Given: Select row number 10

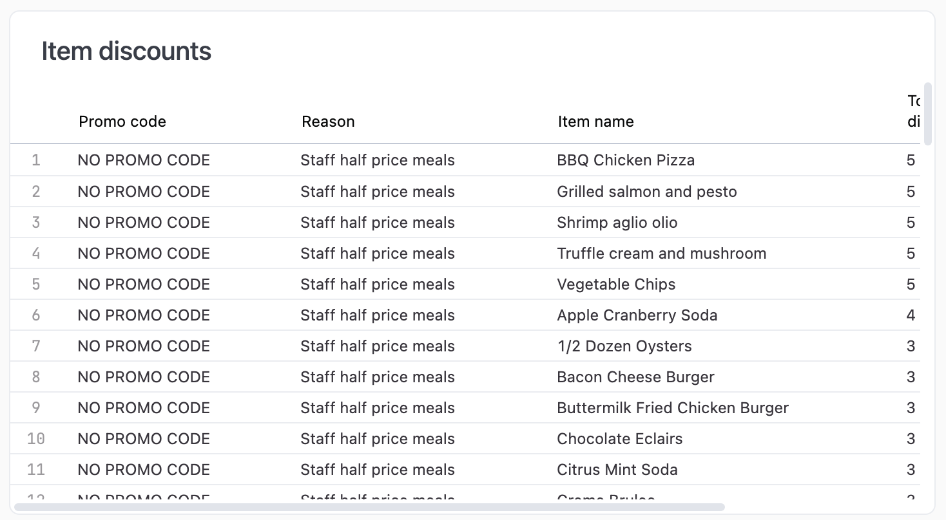Looking at the screenshot, I should tap(35, 438).
